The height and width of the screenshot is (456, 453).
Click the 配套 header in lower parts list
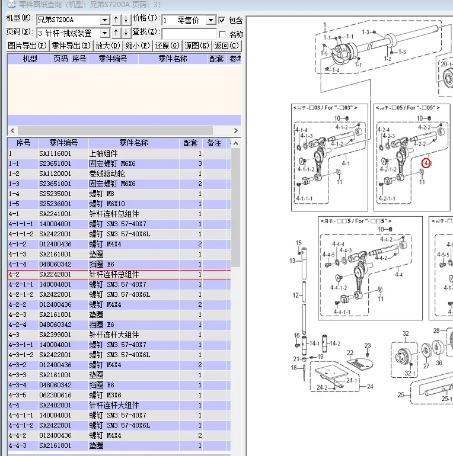pyautogui.click(x=191, y=143)
